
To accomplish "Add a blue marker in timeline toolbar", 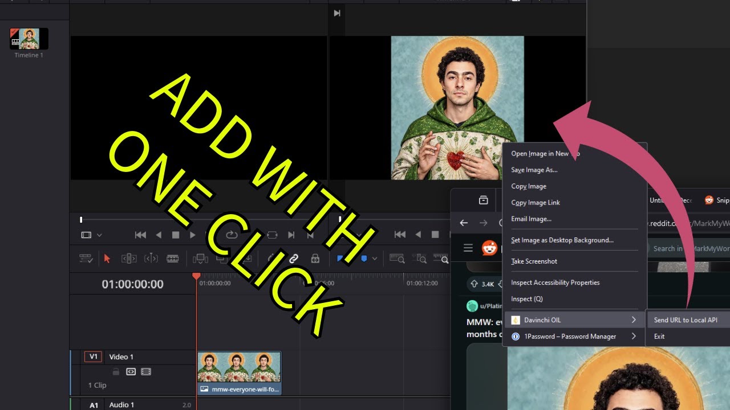I will coord(364,259).
